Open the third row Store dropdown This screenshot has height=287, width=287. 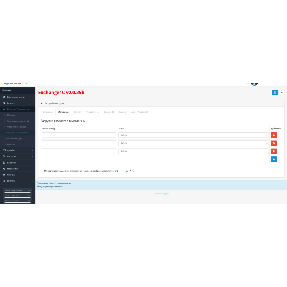[x=193, y=151]
